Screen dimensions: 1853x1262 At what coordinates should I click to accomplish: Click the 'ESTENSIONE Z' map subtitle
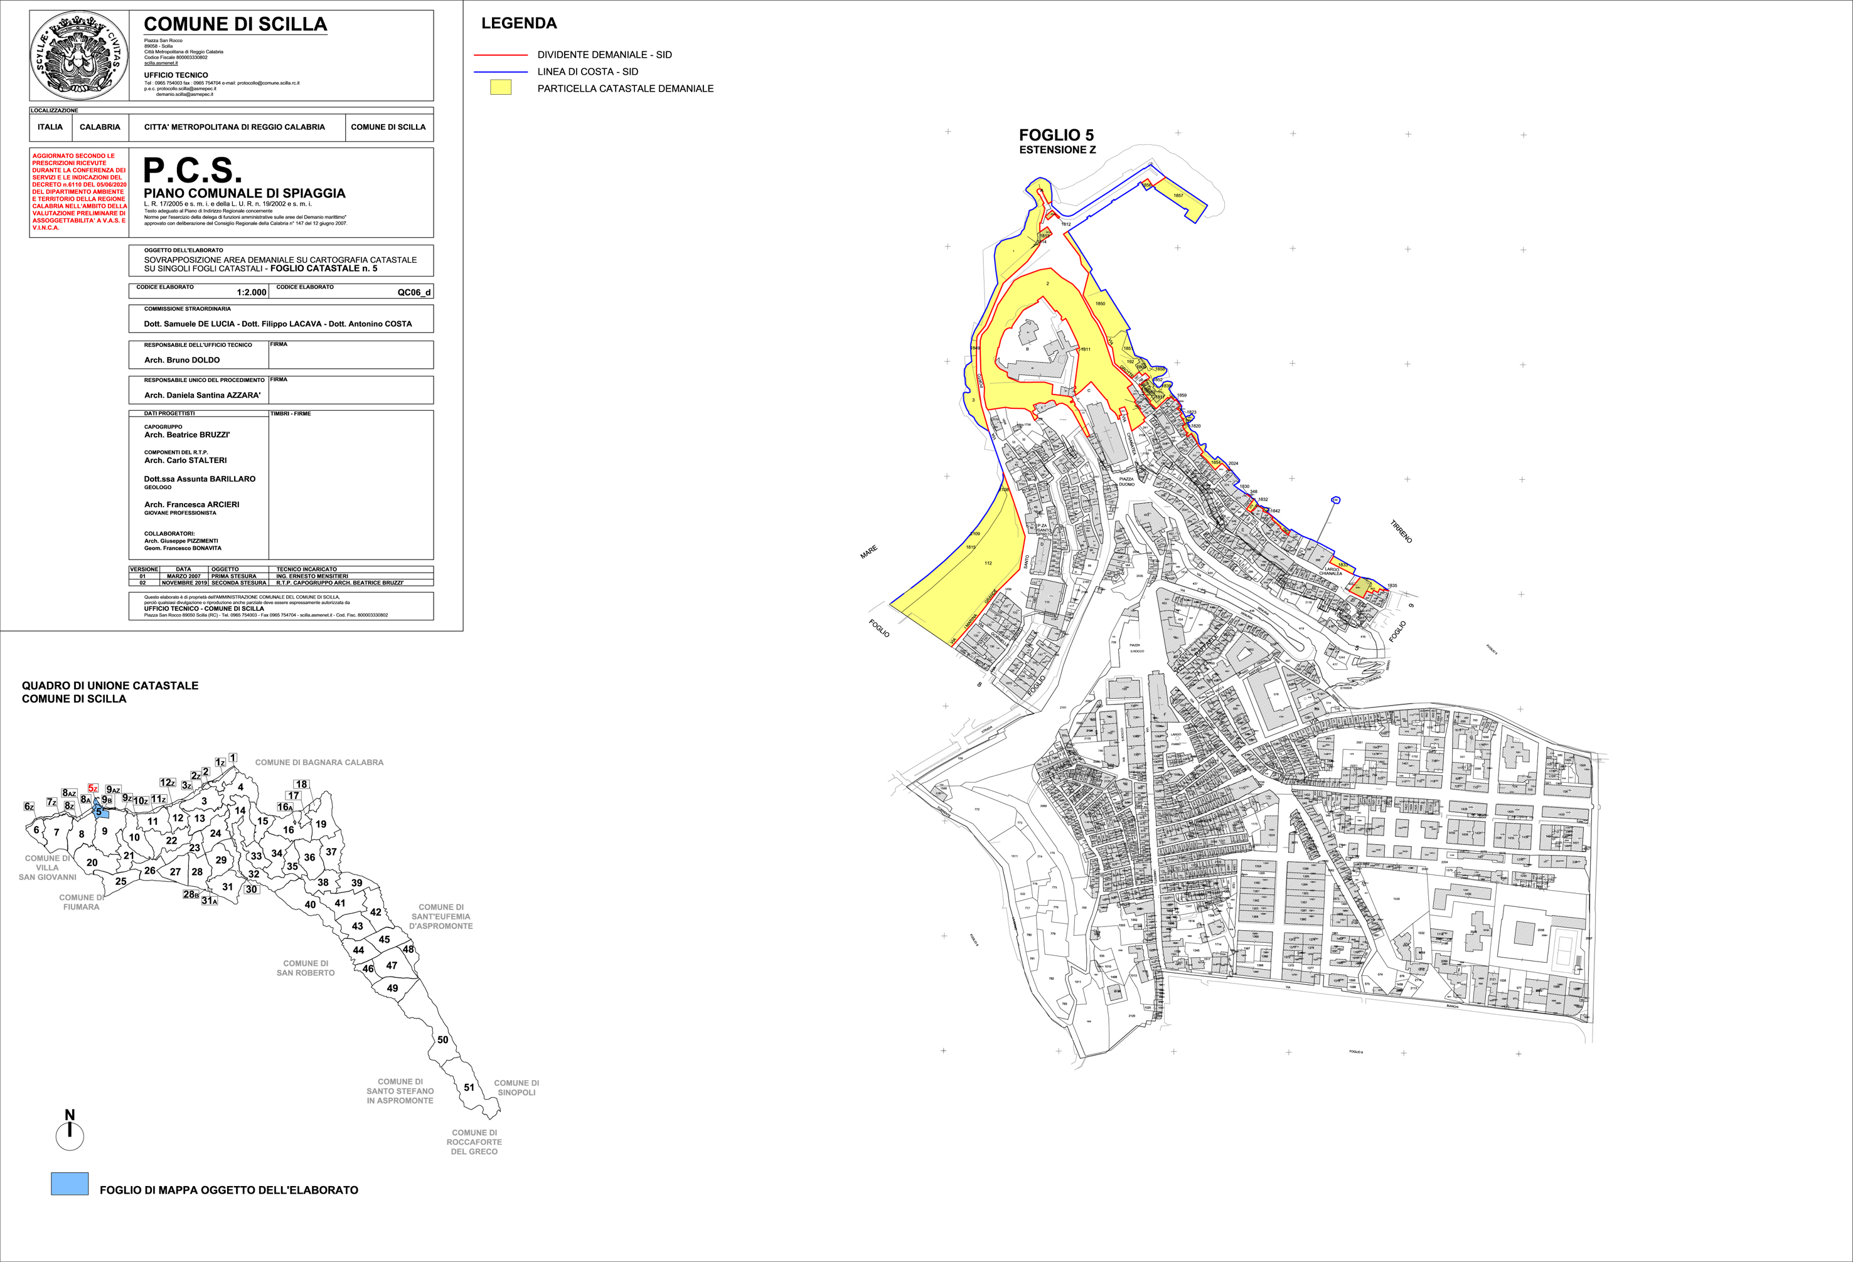click(x=1057, y=150)
